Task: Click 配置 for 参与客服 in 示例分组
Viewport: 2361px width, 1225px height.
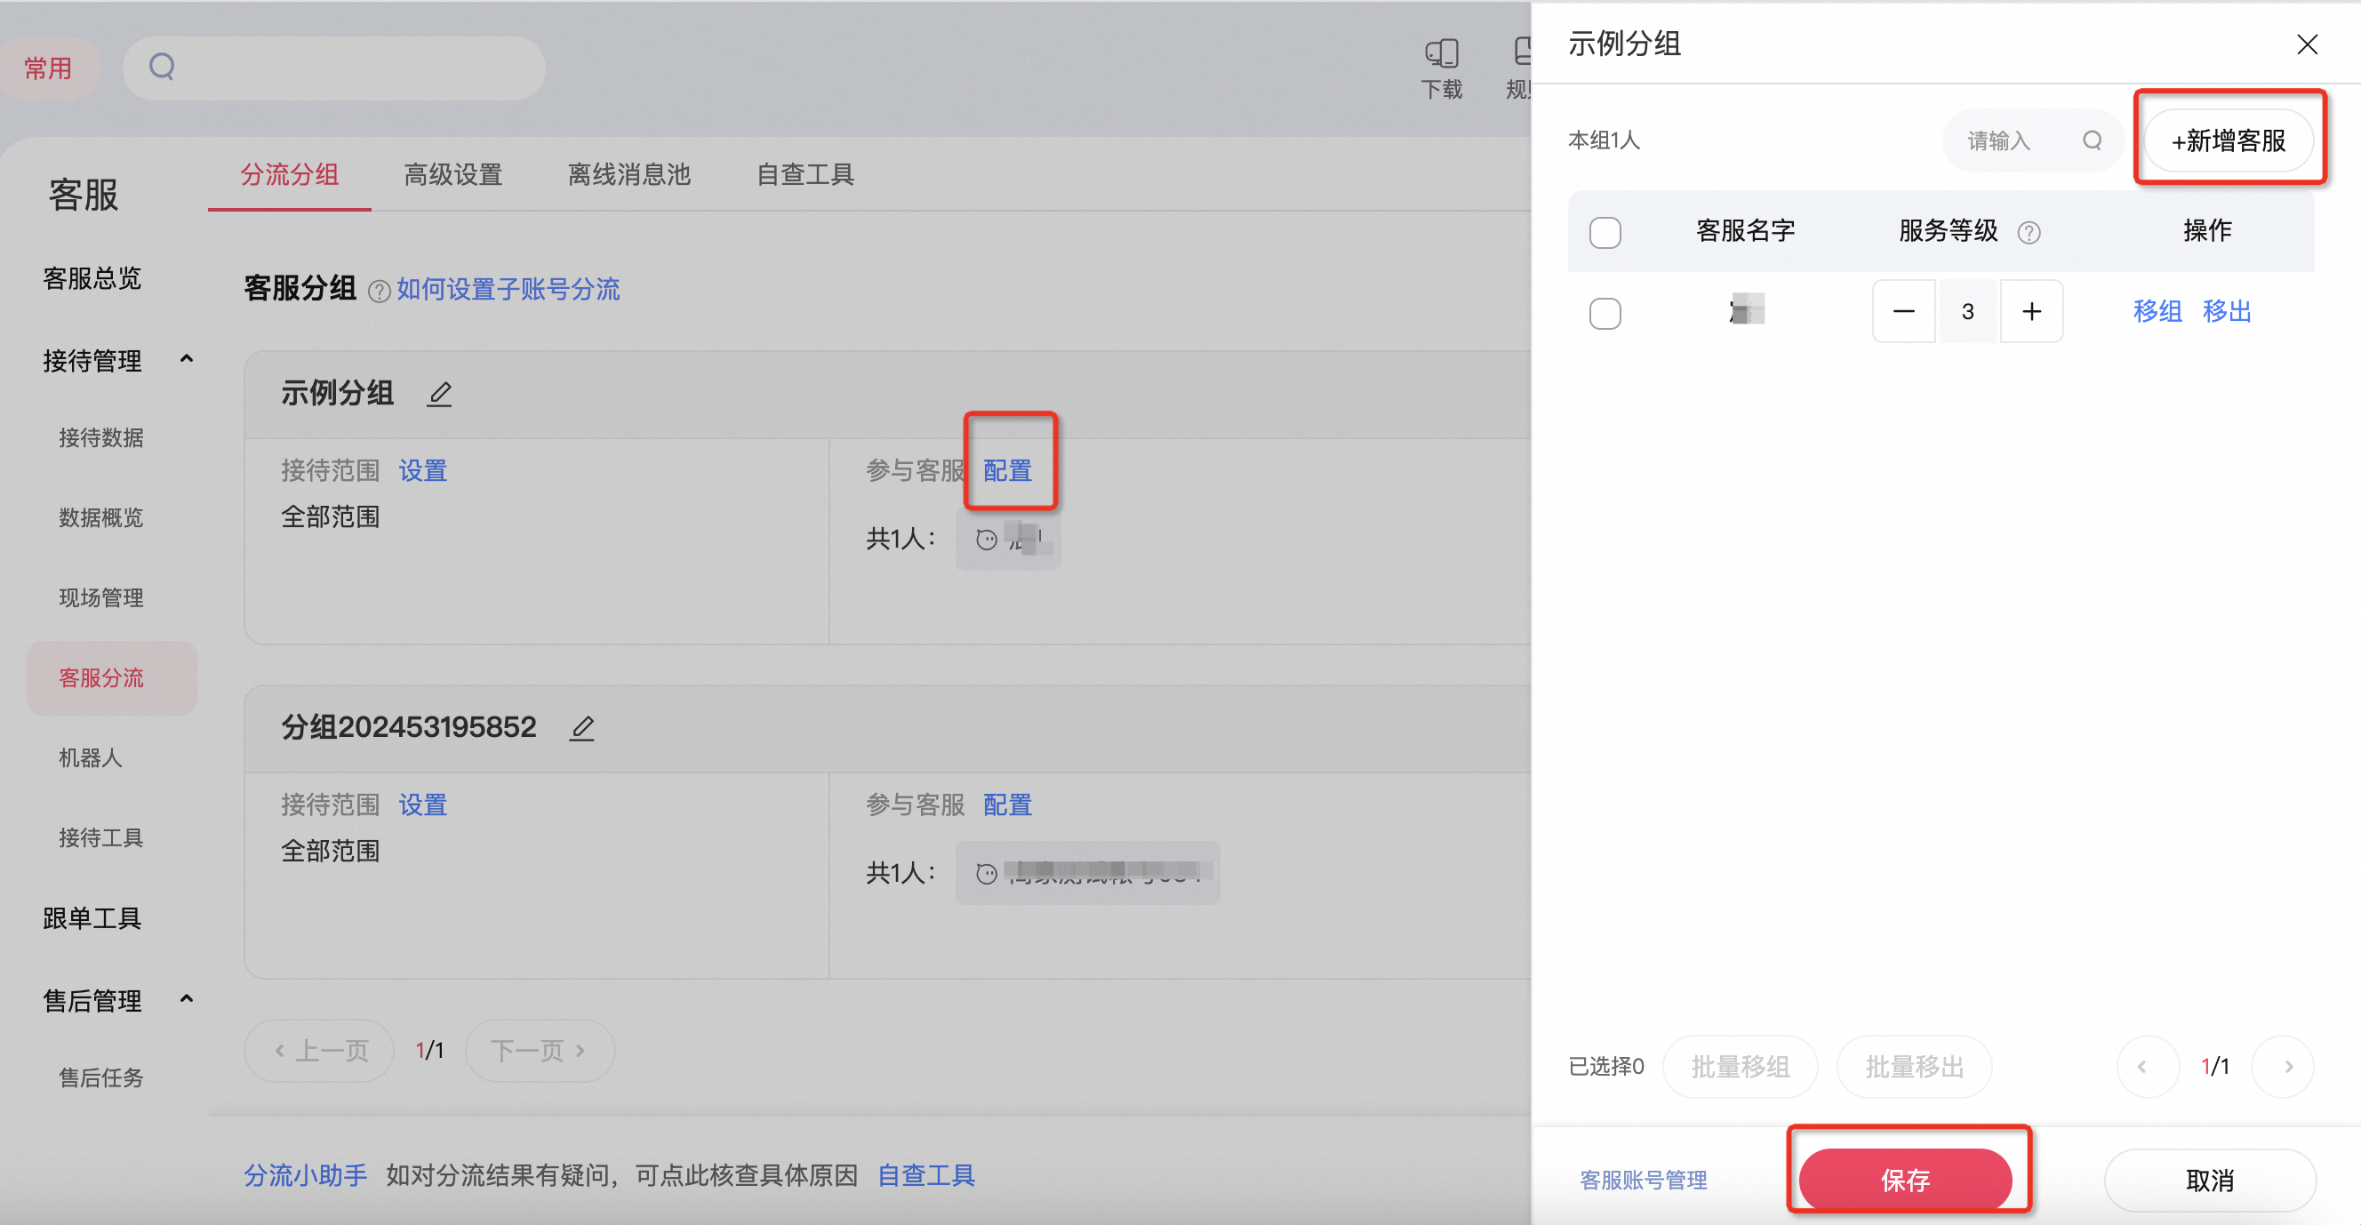Action: (x=1007, y=470)
